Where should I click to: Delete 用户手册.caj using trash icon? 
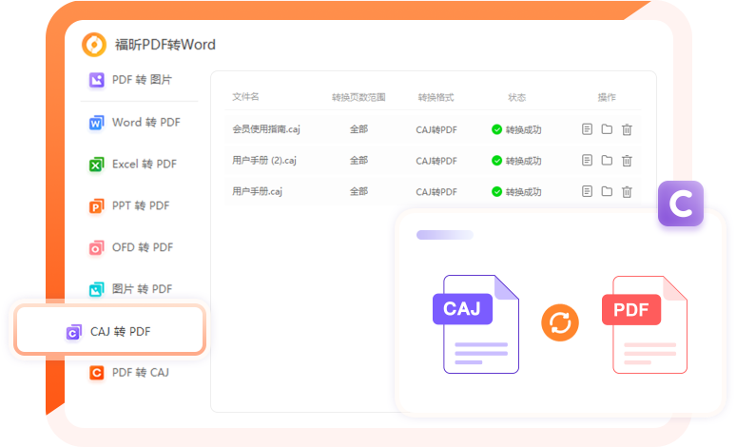pos(627,191)
